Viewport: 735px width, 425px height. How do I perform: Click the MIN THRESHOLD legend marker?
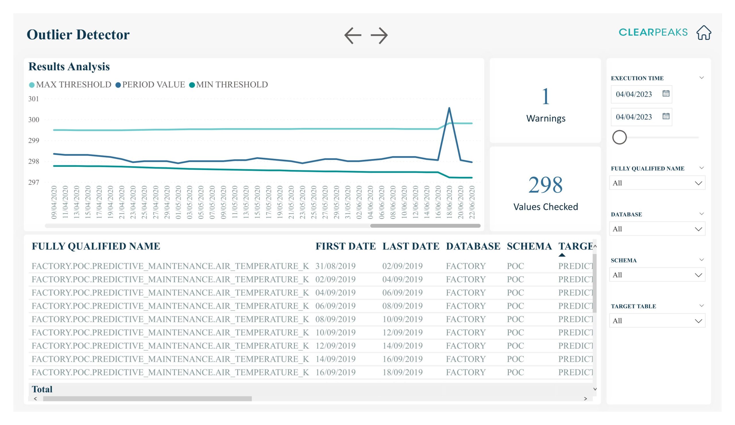click(192, 85)
